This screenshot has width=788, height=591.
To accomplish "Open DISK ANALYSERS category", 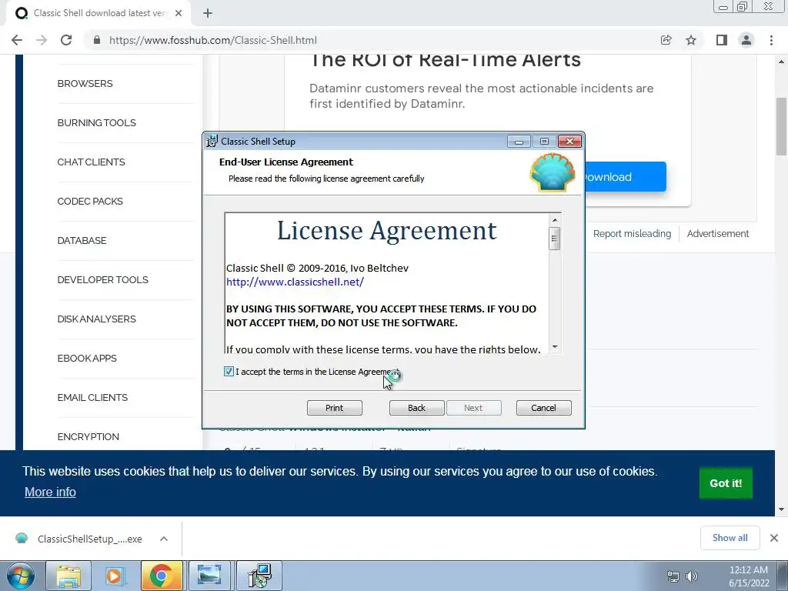I will click(96, 319).
